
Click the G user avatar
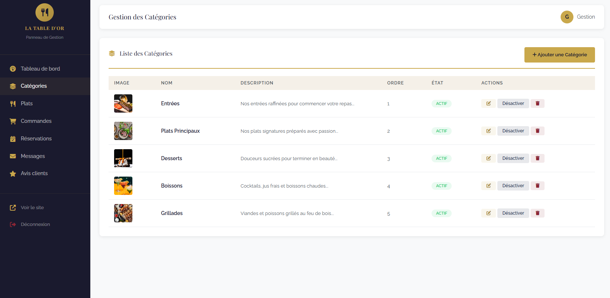click(566, 17)
